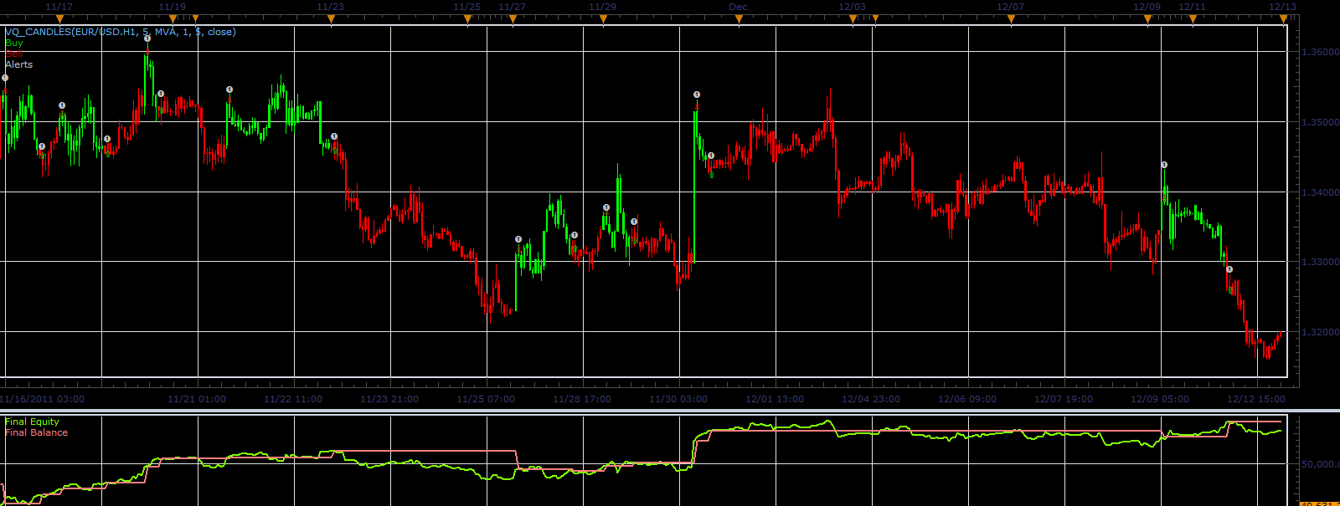
Task: Click the 1.34000 price axis label
Action: click(x=1321, y=192)
